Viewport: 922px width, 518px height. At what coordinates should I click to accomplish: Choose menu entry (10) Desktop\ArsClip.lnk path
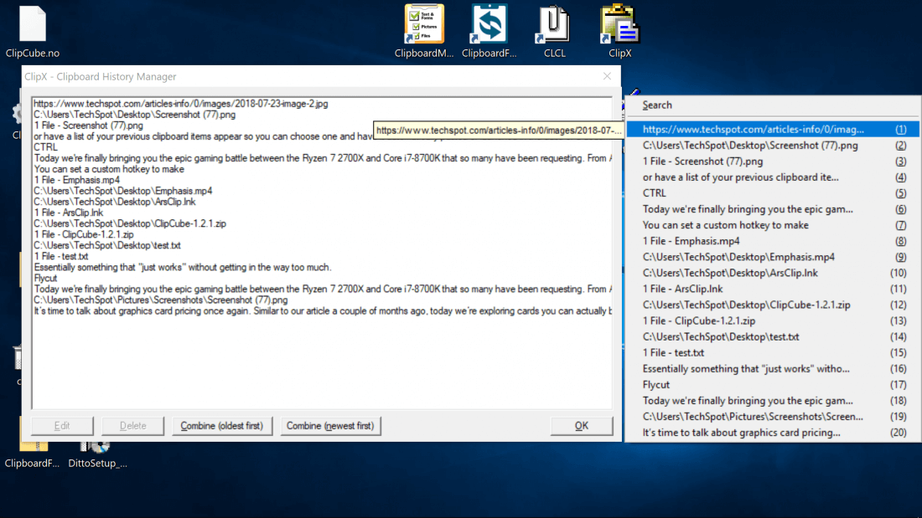point(774,273)
